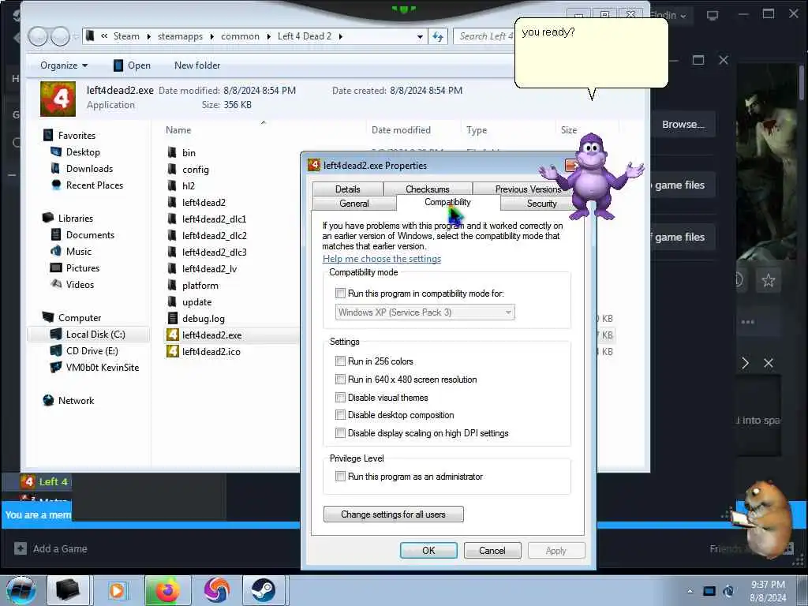Toggle Disable visual themes
The width and height of the screenshot is (808, 606).
tap(340, 398)
